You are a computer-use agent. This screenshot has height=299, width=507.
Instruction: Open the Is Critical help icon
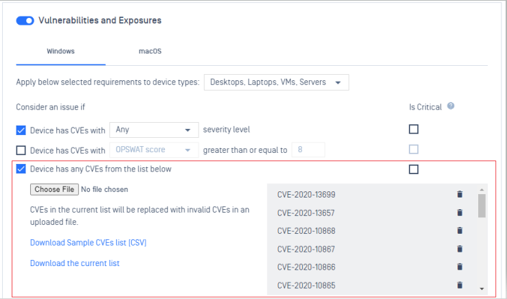click(451, 106)
